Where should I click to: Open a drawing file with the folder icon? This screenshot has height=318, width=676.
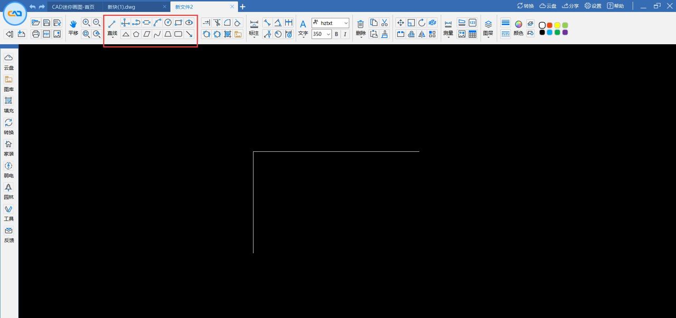(36, 23)
